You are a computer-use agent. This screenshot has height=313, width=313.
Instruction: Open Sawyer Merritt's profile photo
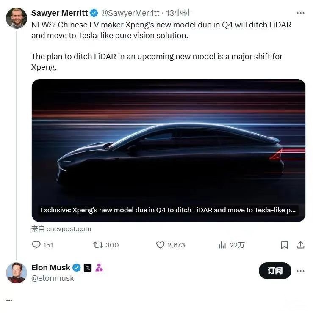tap(17, 18)
